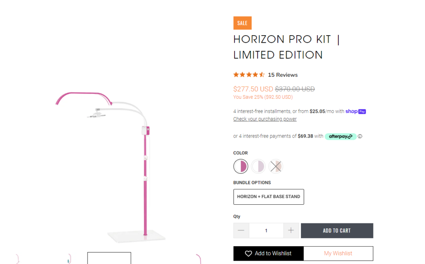
Task: Click the heart icon in Add to Wishlist
Action: (248, 254)
